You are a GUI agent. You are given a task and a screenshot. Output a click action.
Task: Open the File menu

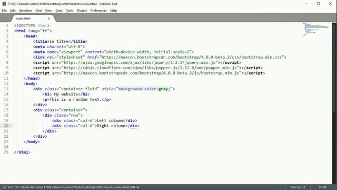coord(4,11)
